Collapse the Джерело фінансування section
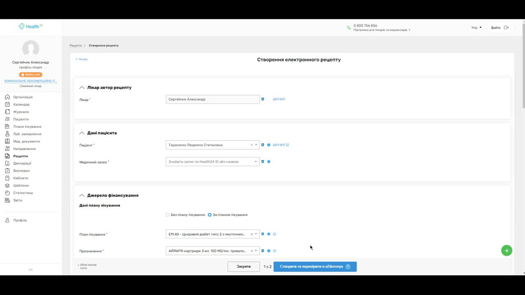Screen dimensions: 525x295 (82, 195)
